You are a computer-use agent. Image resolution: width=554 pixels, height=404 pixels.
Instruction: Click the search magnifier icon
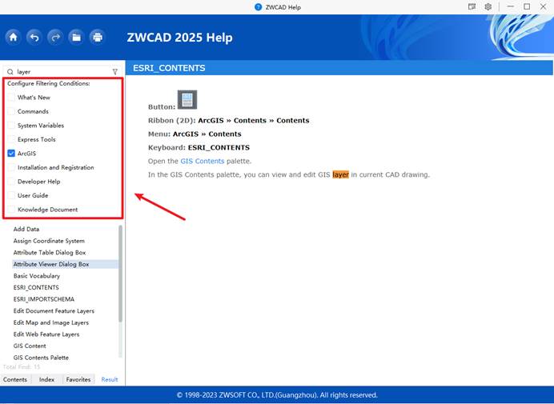(x=10, y=71)
